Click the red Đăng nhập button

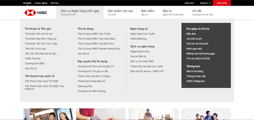222,3
